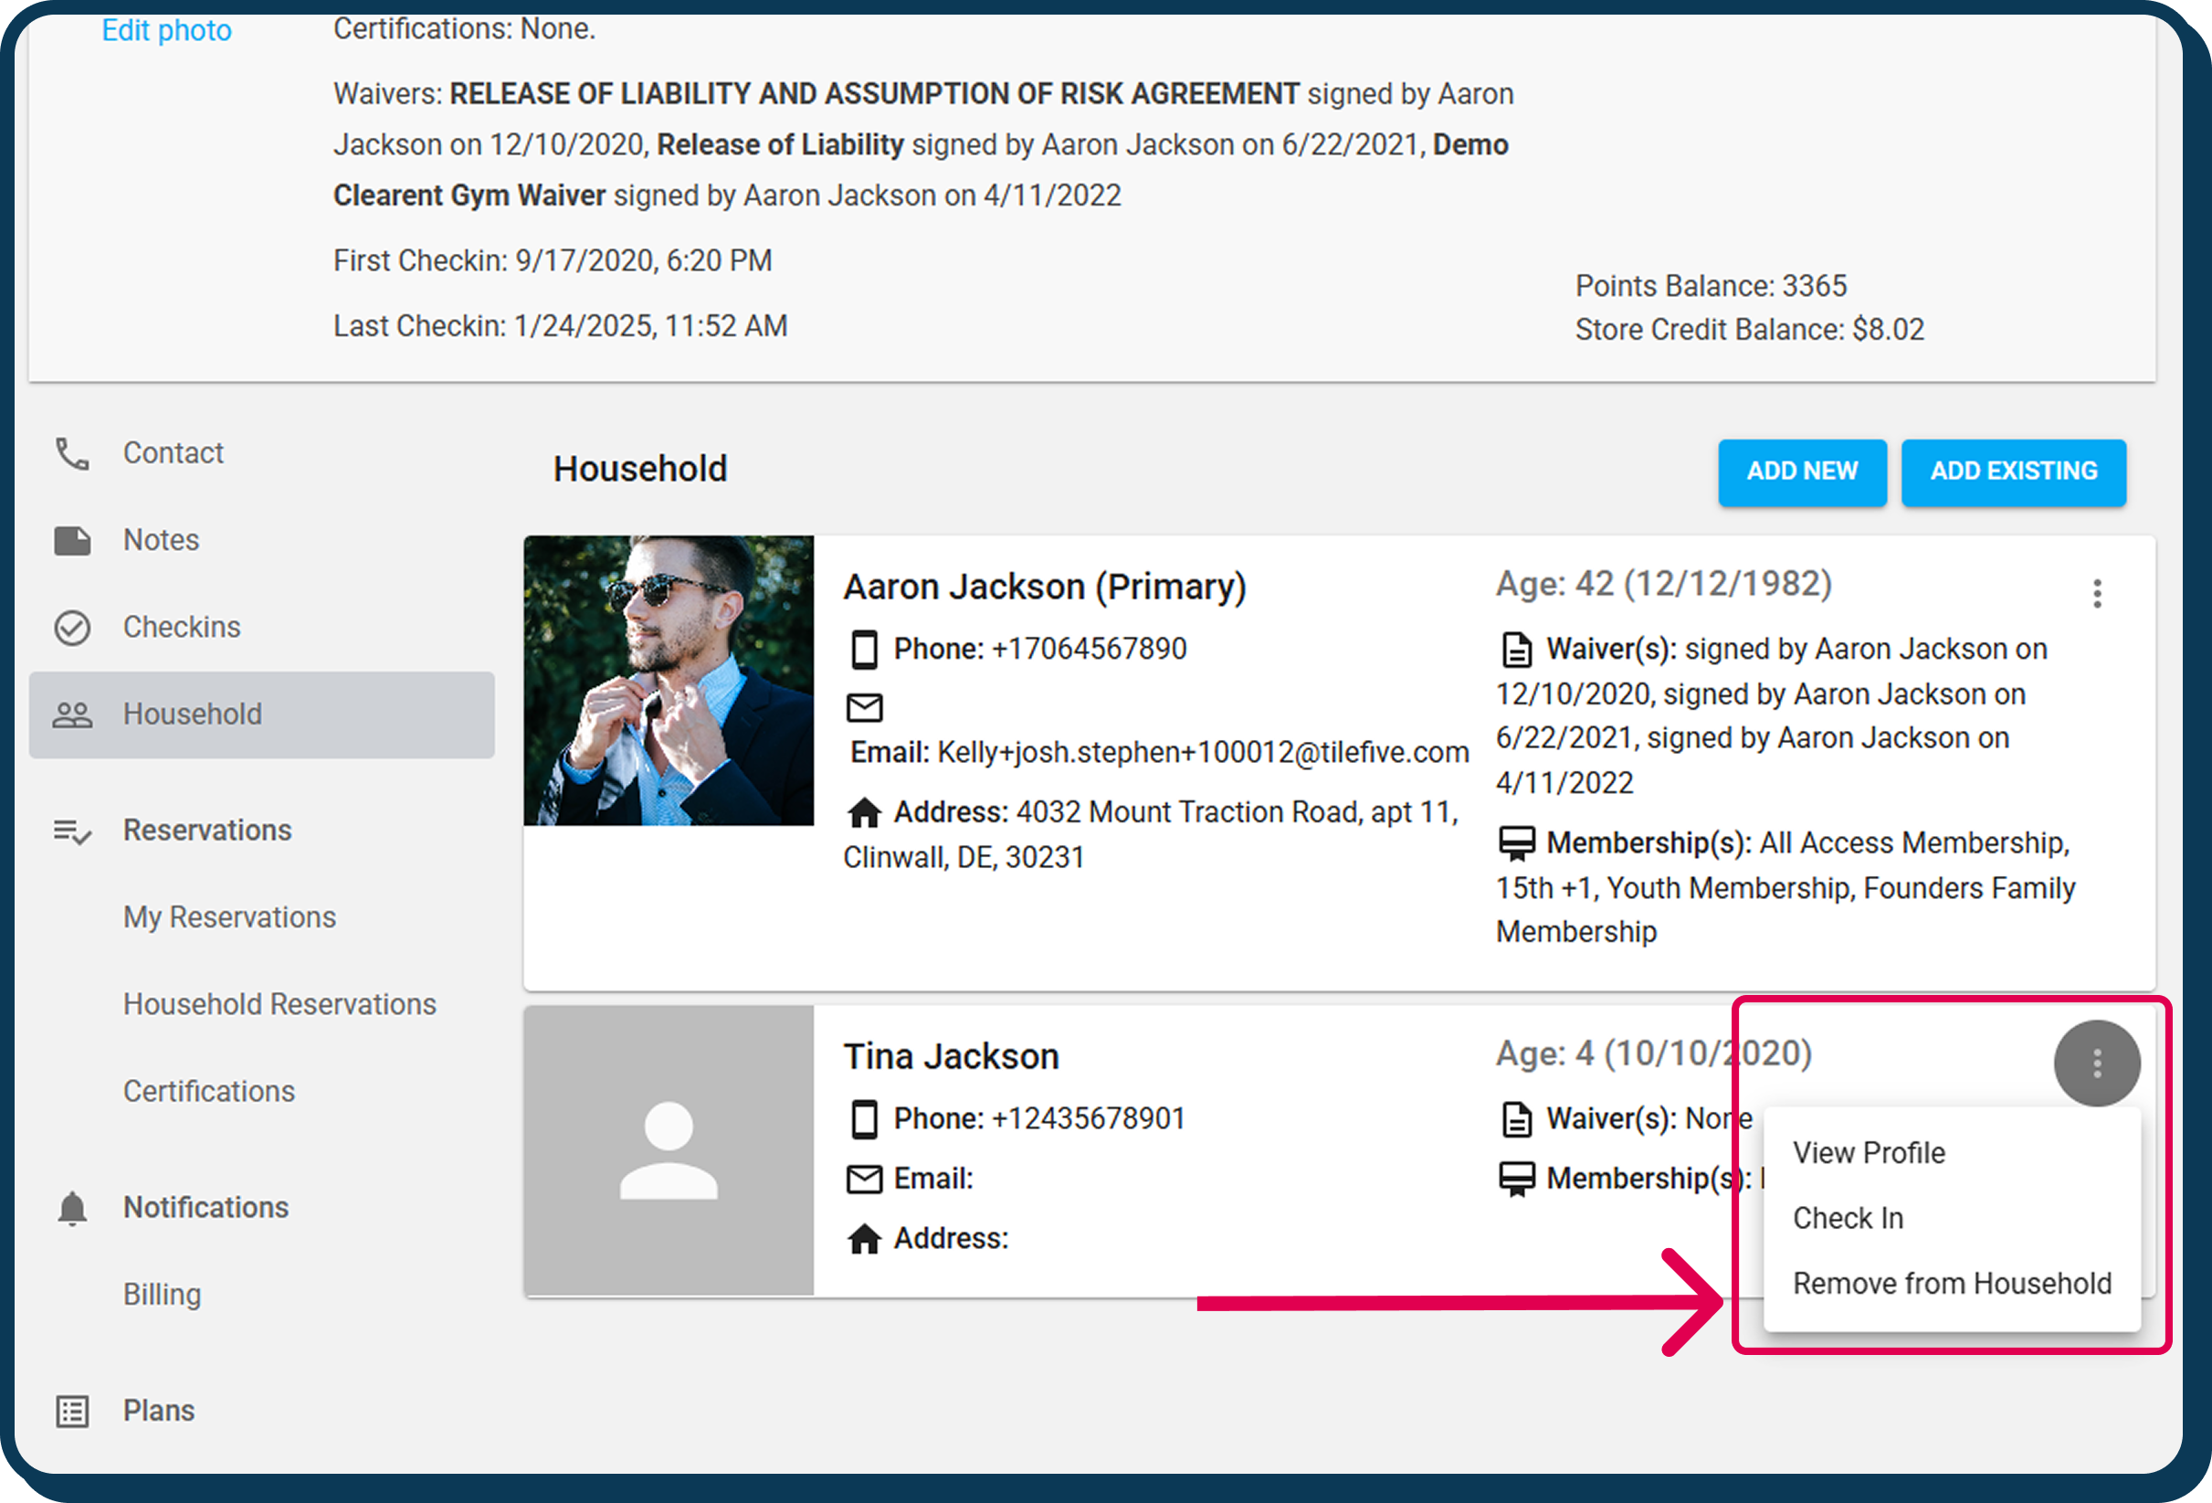The height and width of the screenshot is (1503, 2212).
Task: Open Billing in the sidebar
Action: click(162, 1295)
